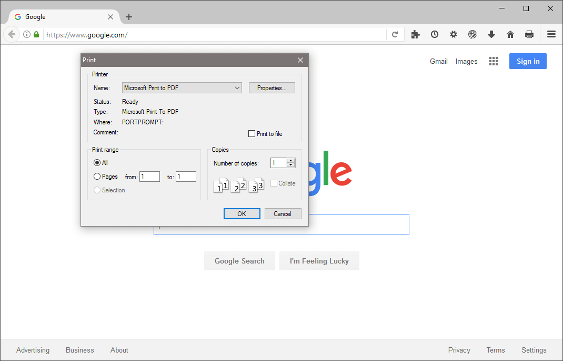Maximize the browser window
Viewport: 563px width, 361px height.
pos(526,8)
